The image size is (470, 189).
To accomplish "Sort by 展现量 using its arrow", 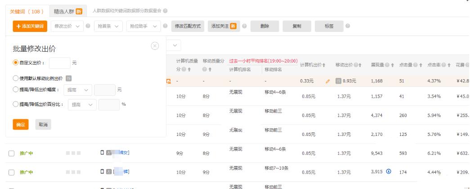I will point(392,65).
